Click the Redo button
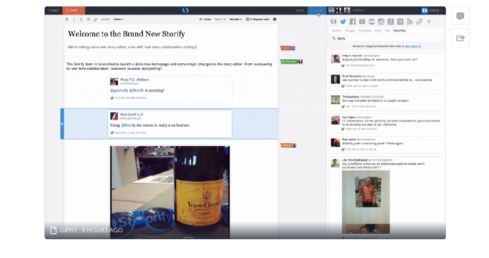 click(x=220, y=19)
